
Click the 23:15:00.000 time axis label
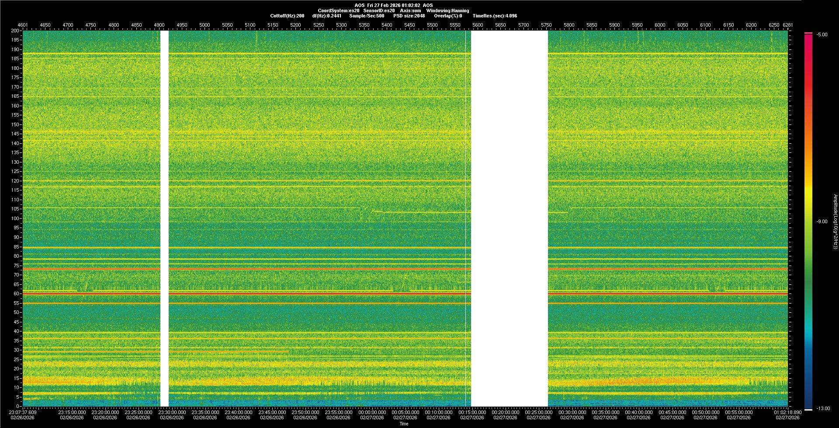pos(72,412)
